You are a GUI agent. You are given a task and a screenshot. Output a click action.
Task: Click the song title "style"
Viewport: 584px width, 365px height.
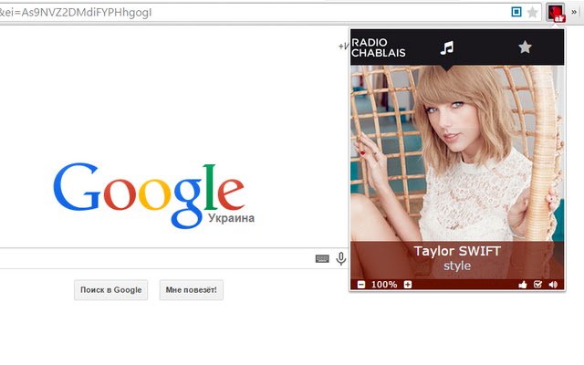457,266
